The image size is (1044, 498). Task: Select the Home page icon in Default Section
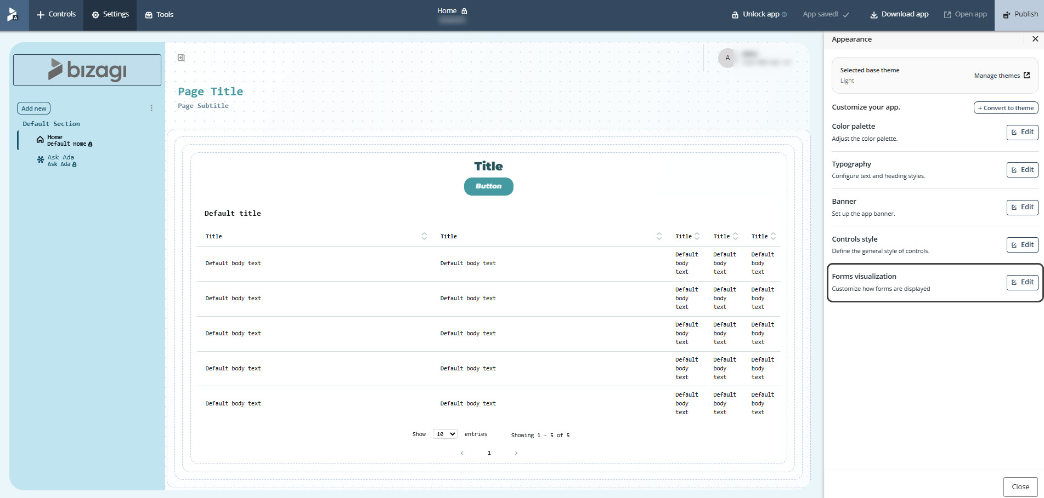40,139
